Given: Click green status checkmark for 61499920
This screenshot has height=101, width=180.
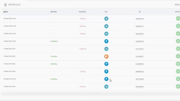Looking at the screenshot, I should click(178, 64).
